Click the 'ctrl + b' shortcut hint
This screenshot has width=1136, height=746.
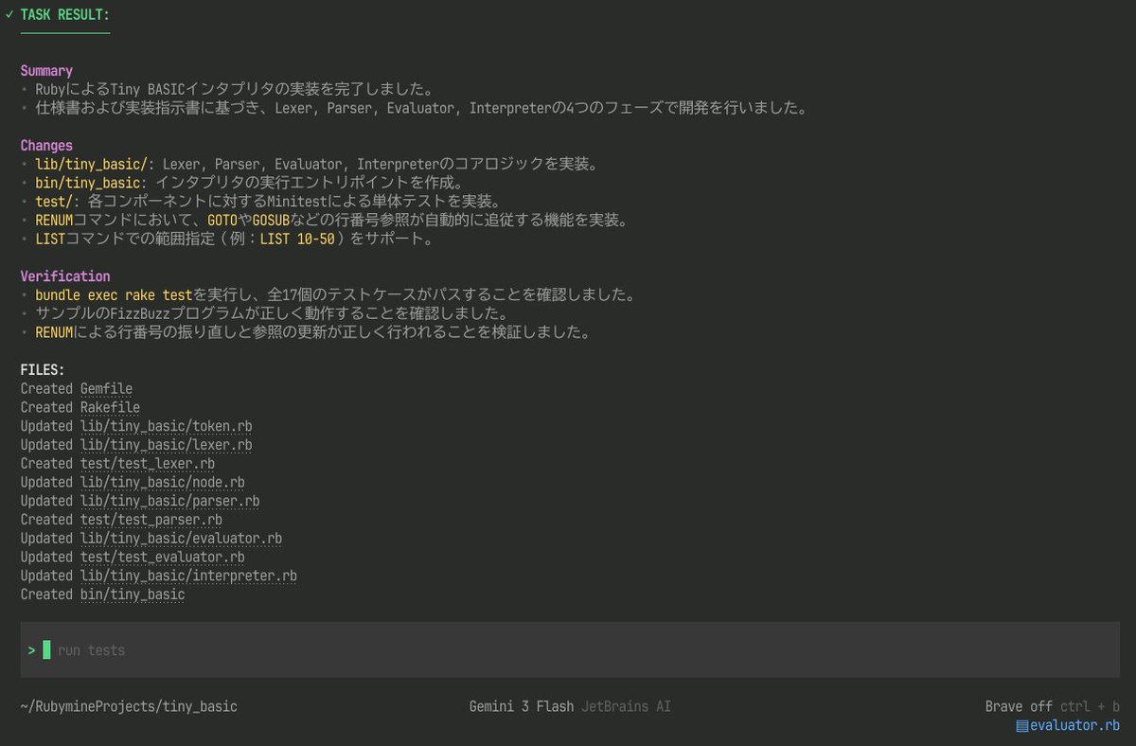1090,707
